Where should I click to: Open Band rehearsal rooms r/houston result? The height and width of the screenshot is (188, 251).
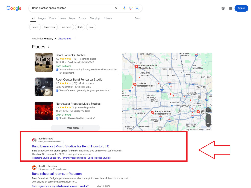57,174
